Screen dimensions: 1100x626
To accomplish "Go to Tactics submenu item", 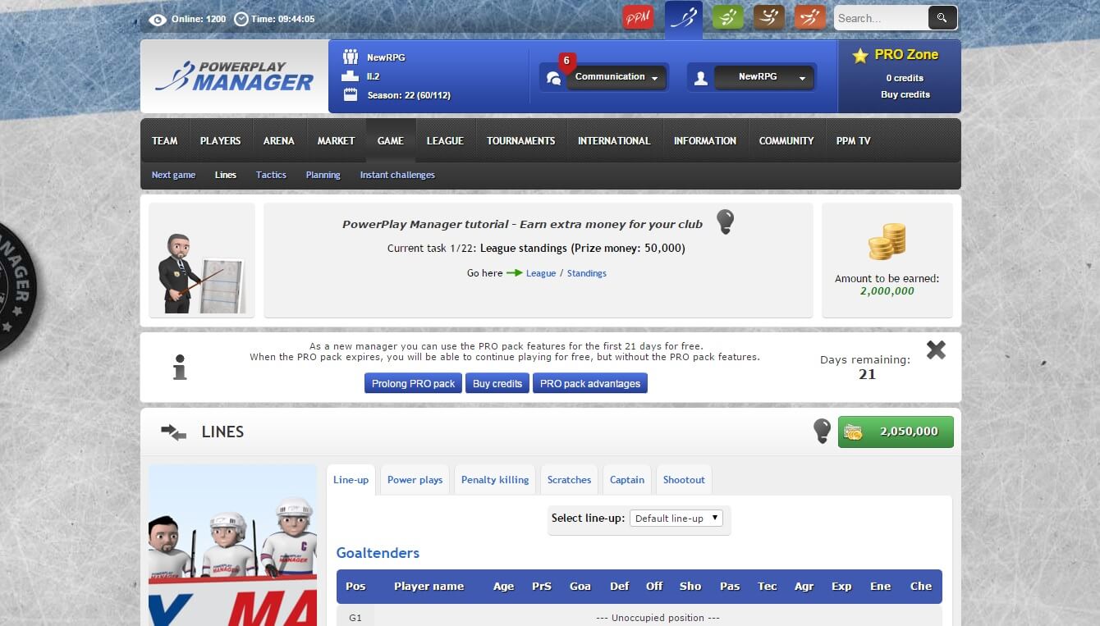I will tap(271, 175).
